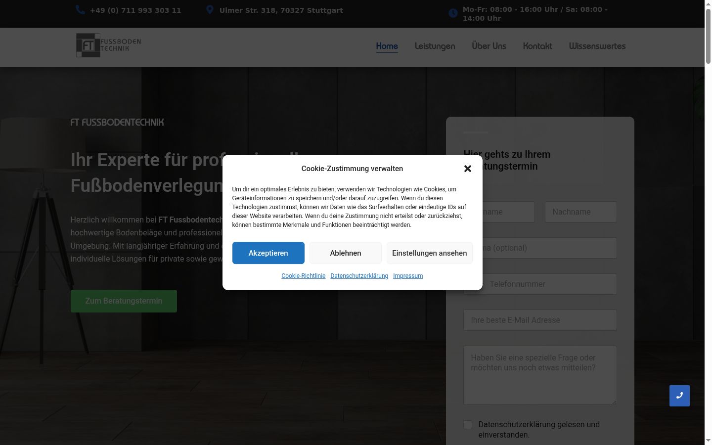The width and height of the screenshot is (712, 445).
Task: Navigate to Wissenswertes
Action: (x=597, y=46)
